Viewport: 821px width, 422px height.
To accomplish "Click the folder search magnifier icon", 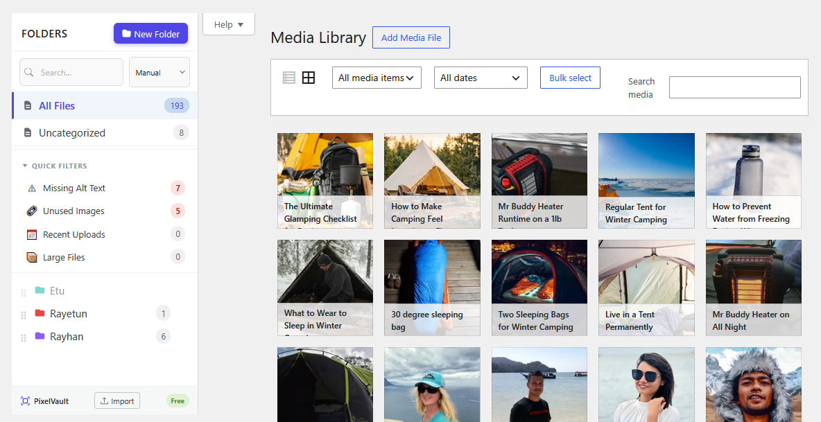I will [29, 72].
